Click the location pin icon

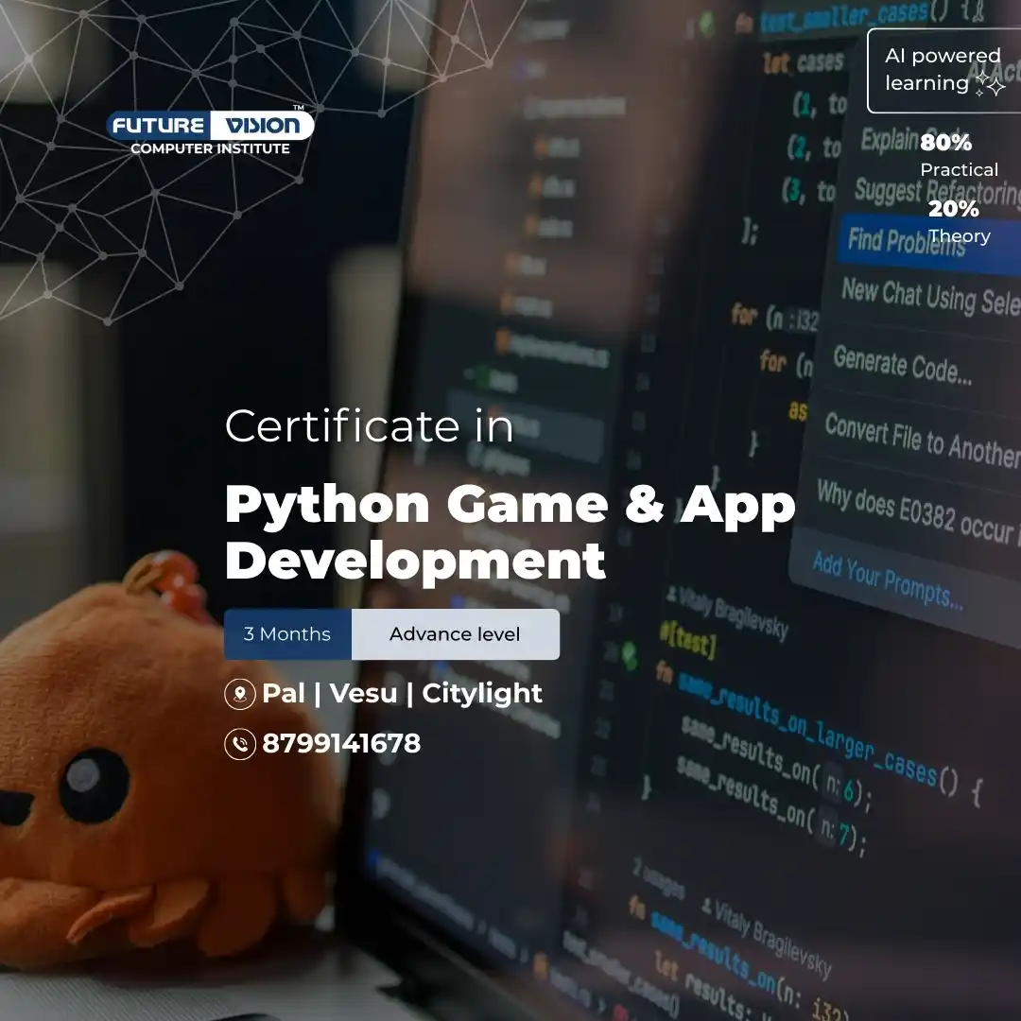[x=239, y=694]
